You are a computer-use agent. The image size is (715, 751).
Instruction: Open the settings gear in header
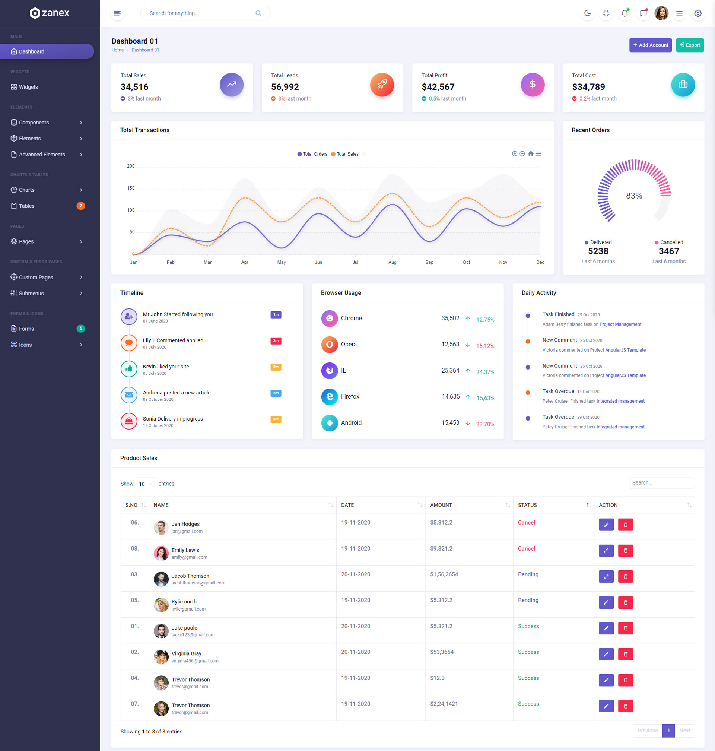697,13
